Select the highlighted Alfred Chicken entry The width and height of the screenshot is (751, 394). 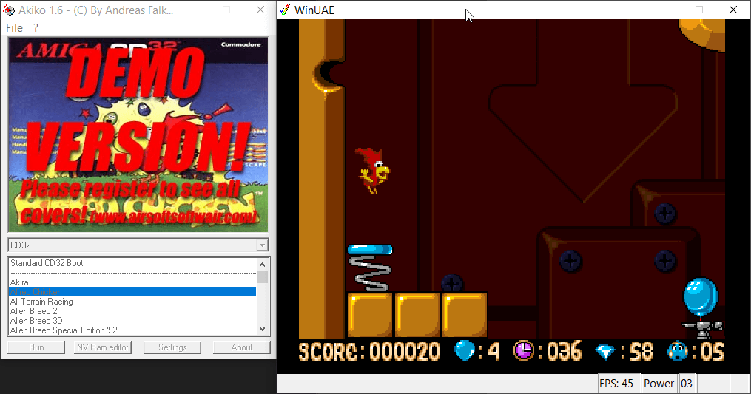(x=132, y=292)
